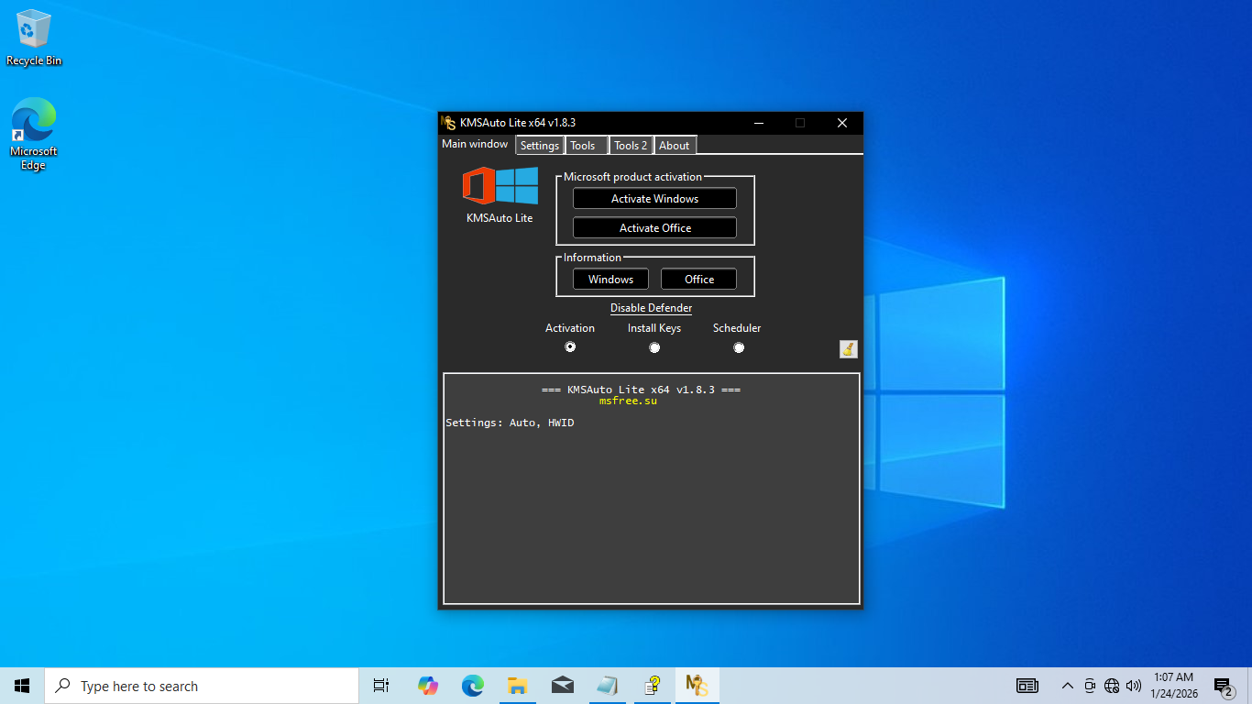Select the Install Keys radio button
This screenshot has width=1252, height=704.
[654, 347]
